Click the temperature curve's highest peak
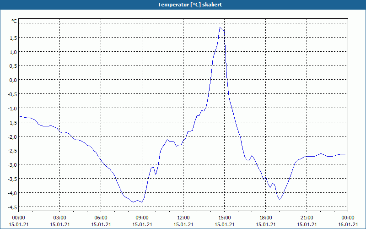 (x=220, y=27)
